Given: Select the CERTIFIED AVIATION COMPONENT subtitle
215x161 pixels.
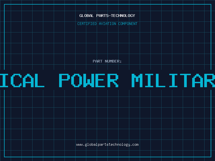Looking at the screenshot, I should (107, 24).
